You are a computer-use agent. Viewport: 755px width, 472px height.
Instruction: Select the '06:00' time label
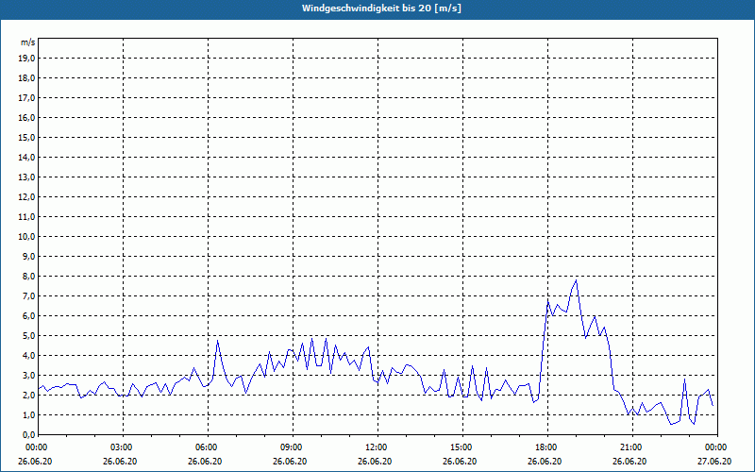[x=207, y=447]
